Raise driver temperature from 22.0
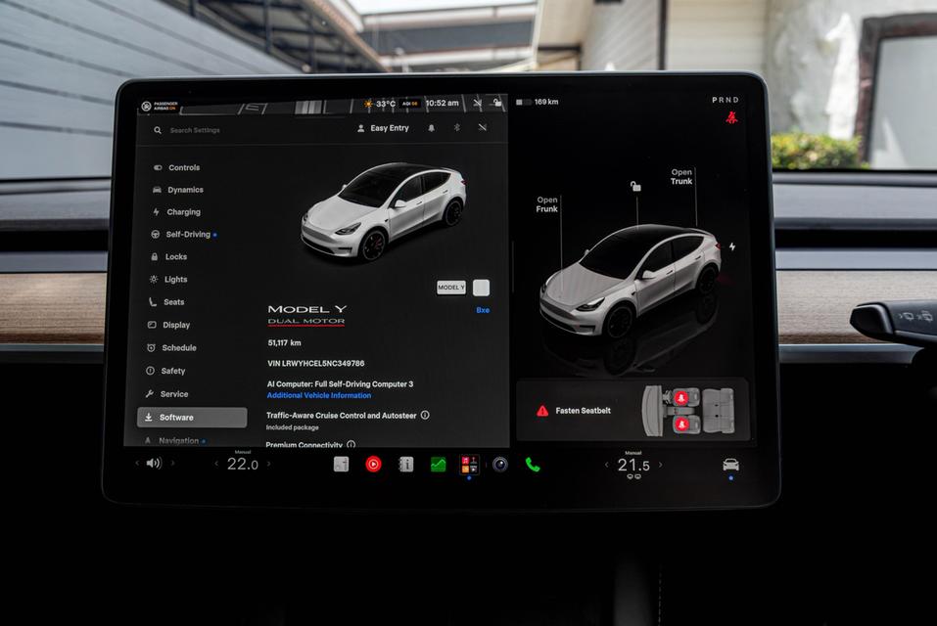The image size is (937, 626). (269, 464)
